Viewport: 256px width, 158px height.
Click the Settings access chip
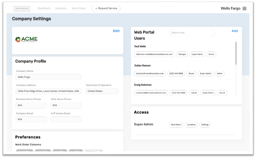pyautogui.click(x=205, y=125)
